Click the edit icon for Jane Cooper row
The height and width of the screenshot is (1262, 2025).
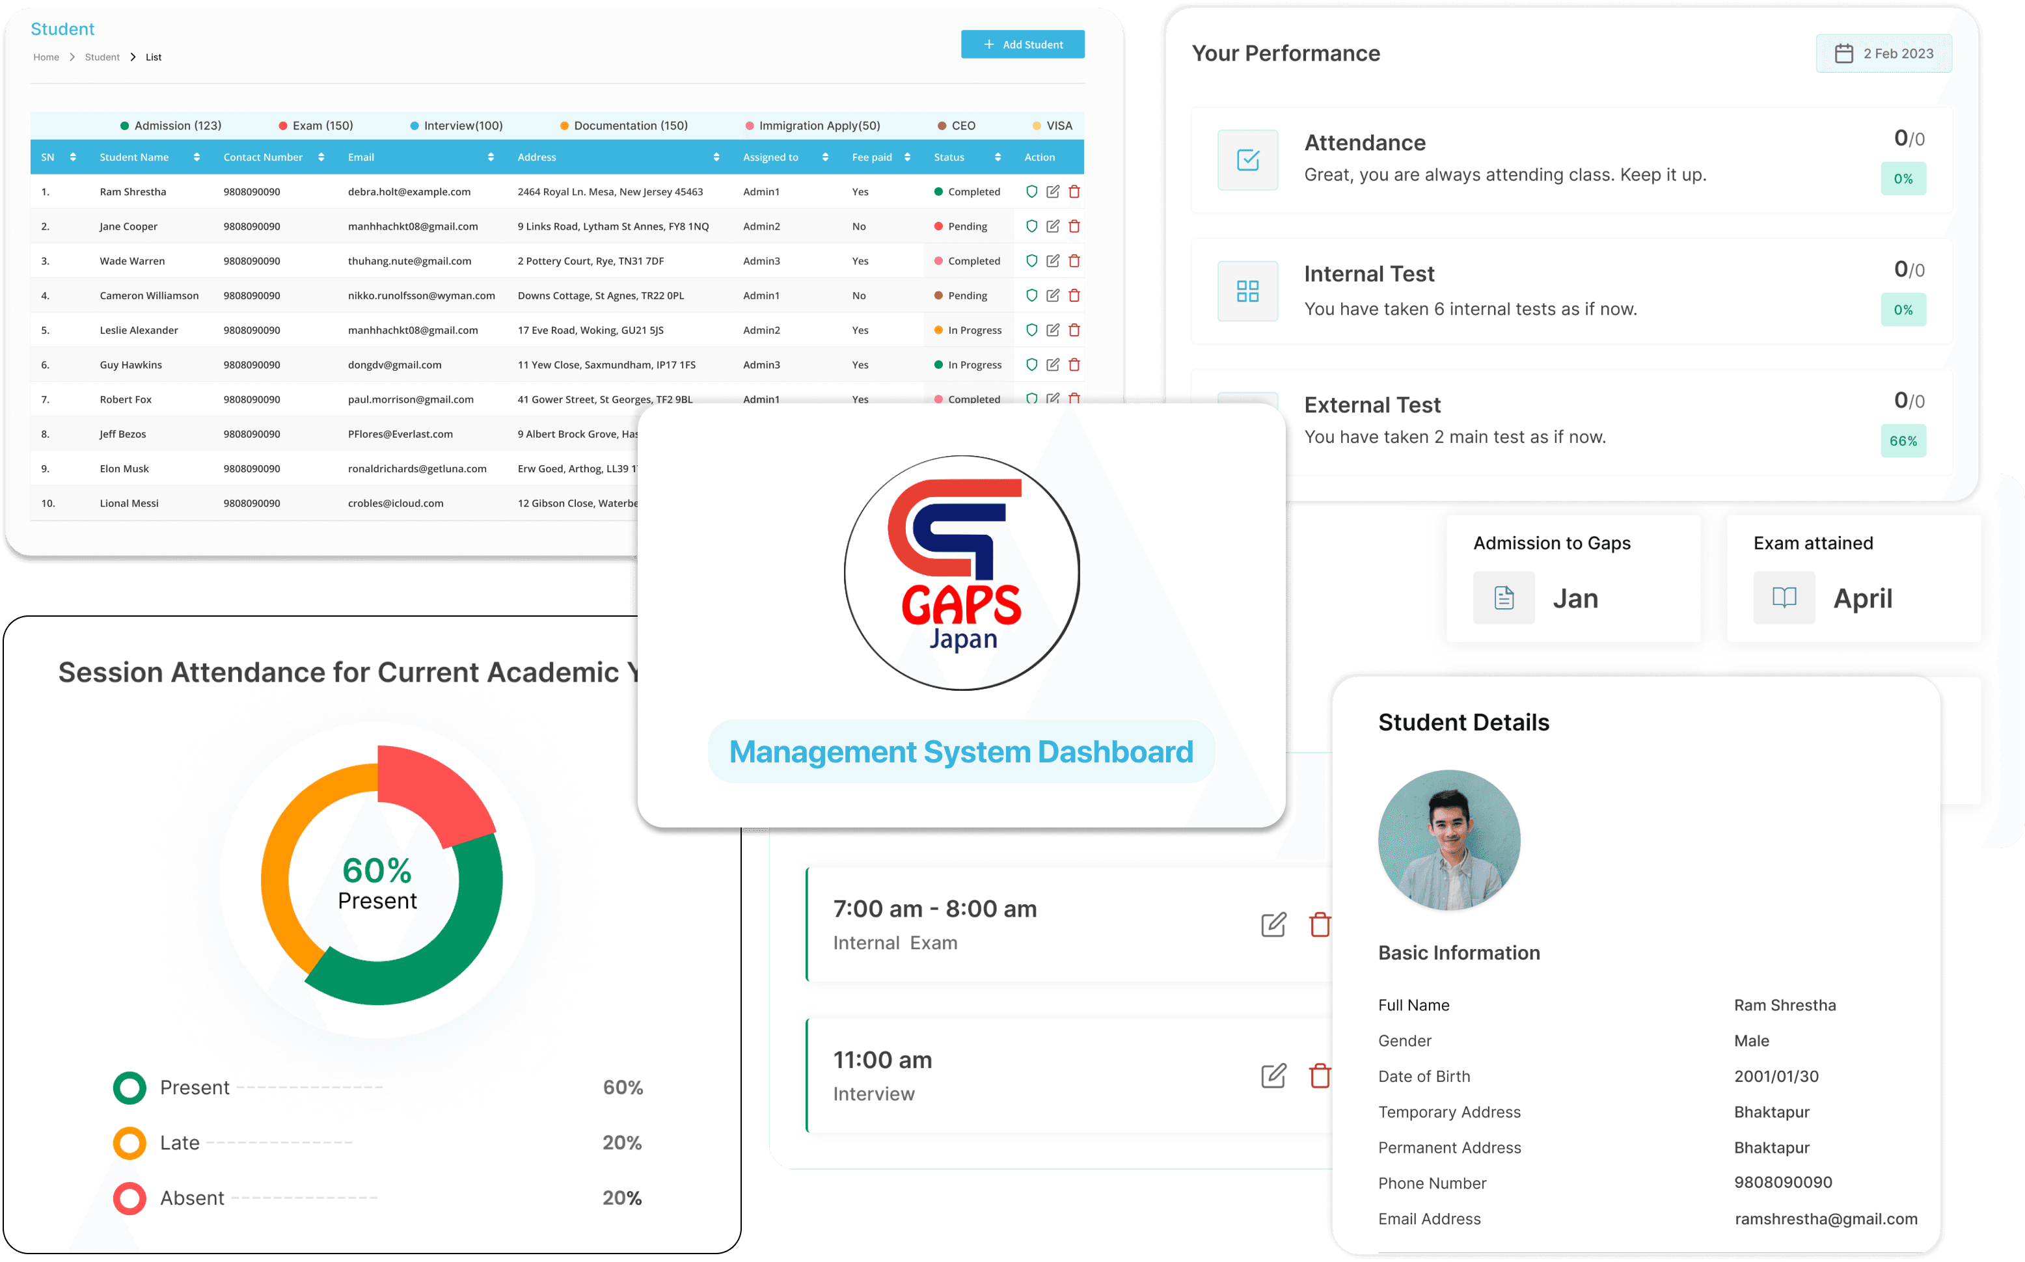point(1053,226)
